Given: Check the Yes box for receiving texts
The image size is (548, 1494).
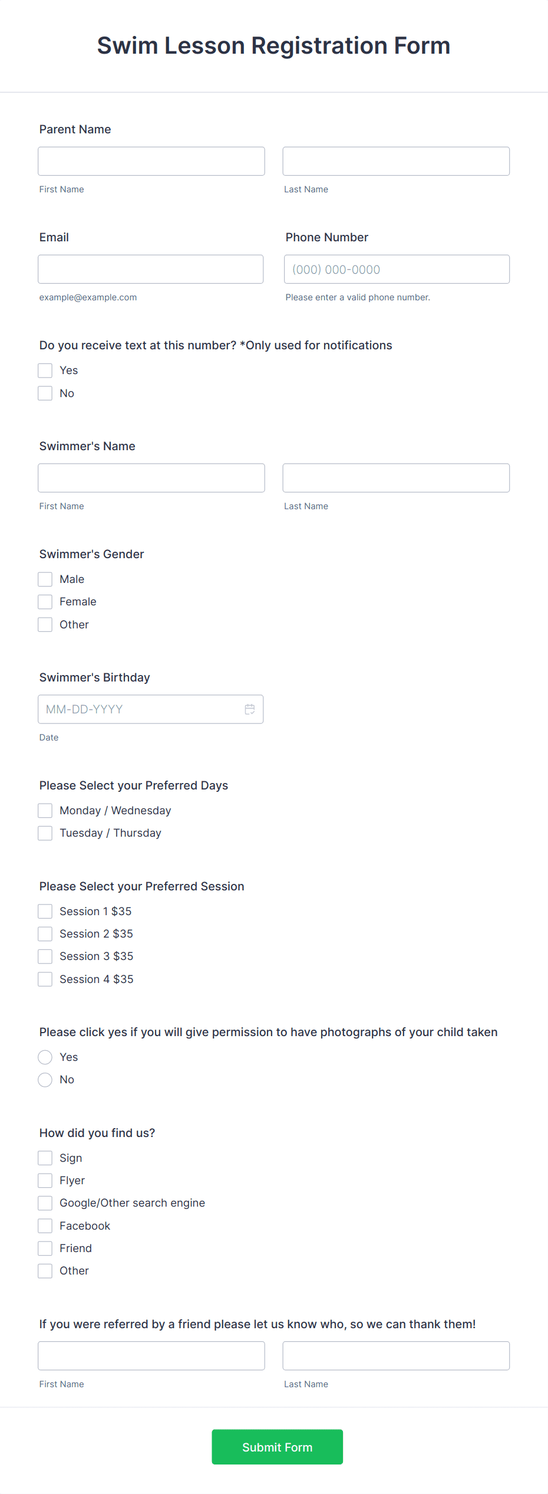Looking at the screenshot, I should click(45, 370).
